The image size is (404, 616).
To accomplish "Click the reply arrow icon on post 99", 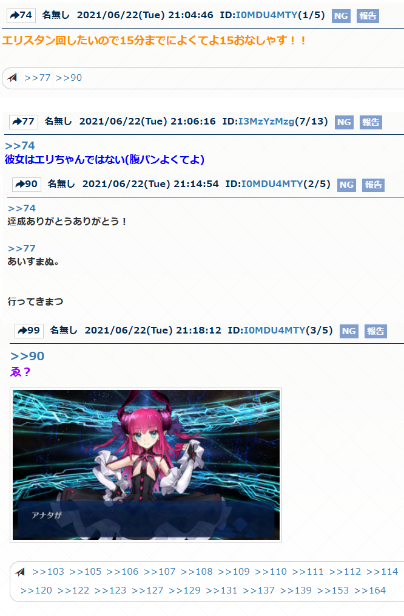I will pyautogui.click(x=23, y=330).
